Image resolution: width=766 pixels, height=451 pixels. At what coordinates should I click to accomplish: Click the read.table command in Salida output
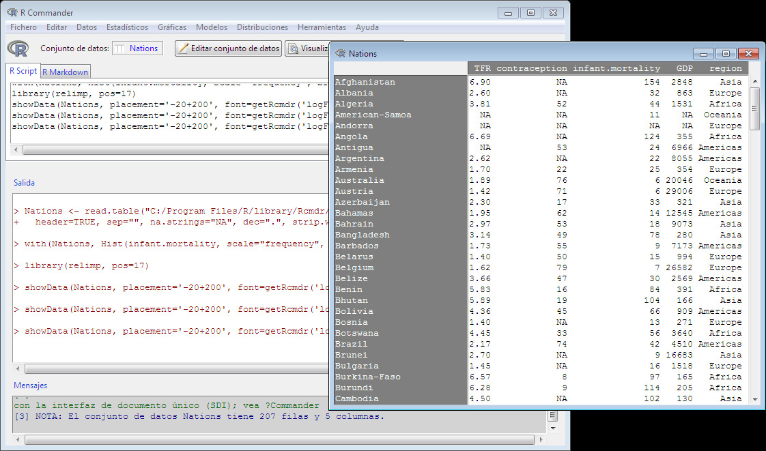tap(171, 212)
